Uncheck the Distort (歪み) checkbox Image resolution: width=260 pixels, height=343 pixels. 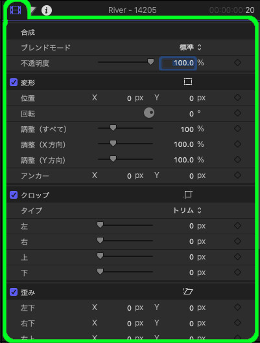click(14, 292)
